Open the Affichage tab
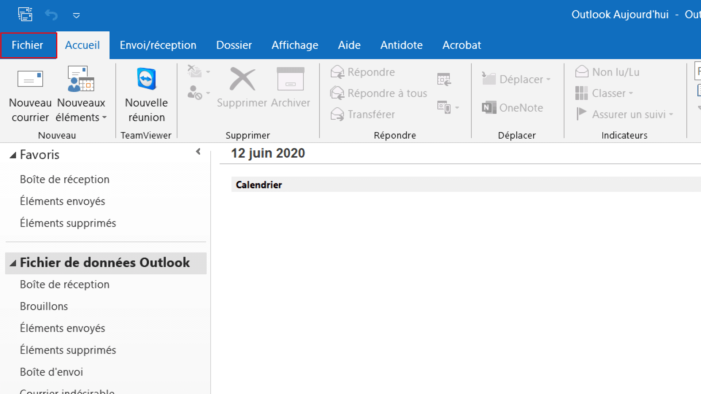Viewport: 701px width, 394px height. (295, 45)
